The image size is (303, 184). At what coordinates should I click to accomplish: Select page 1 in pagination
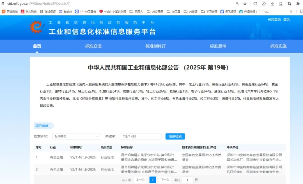tap(153, 180)
